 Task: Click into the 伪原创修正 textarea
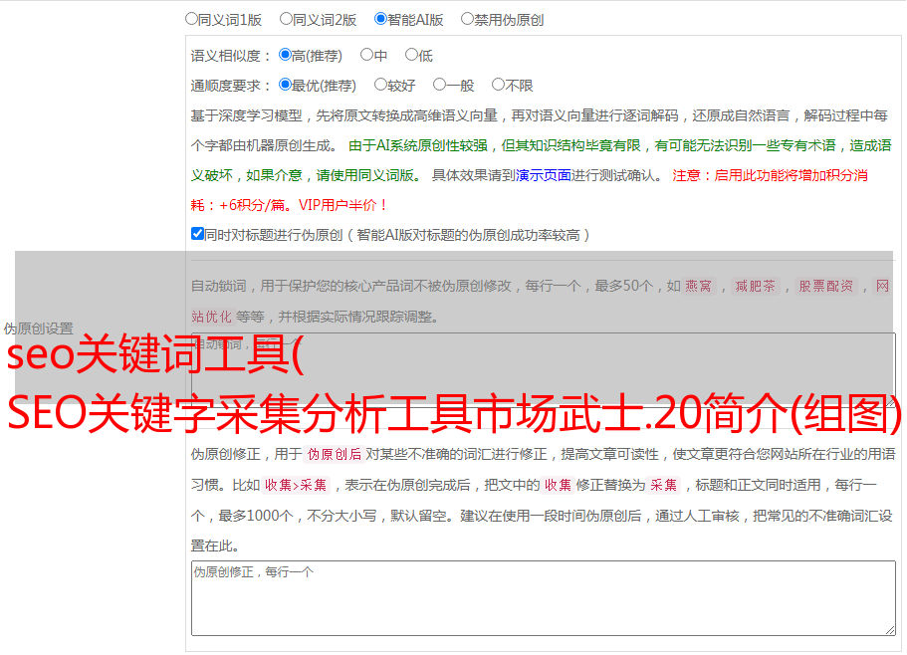(544, 598)
